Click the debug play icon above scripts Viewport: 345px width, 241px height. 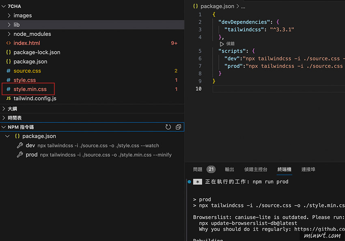[222, 44]
